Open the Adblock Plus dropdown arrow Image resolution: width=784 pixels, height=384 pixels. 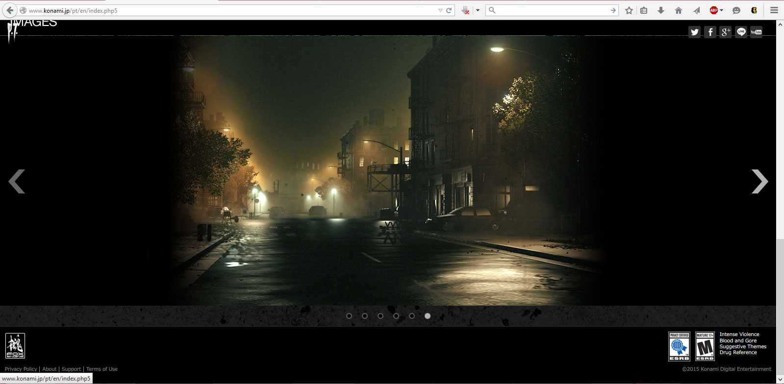tap(721, 10)
